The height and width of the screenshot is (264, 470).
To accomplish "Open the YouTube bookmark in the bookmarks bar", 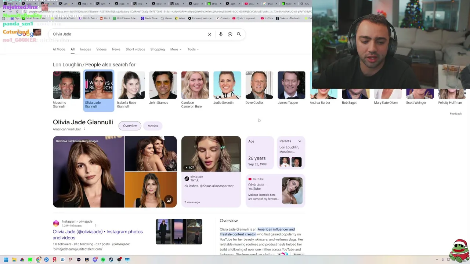I will [267, 18].
